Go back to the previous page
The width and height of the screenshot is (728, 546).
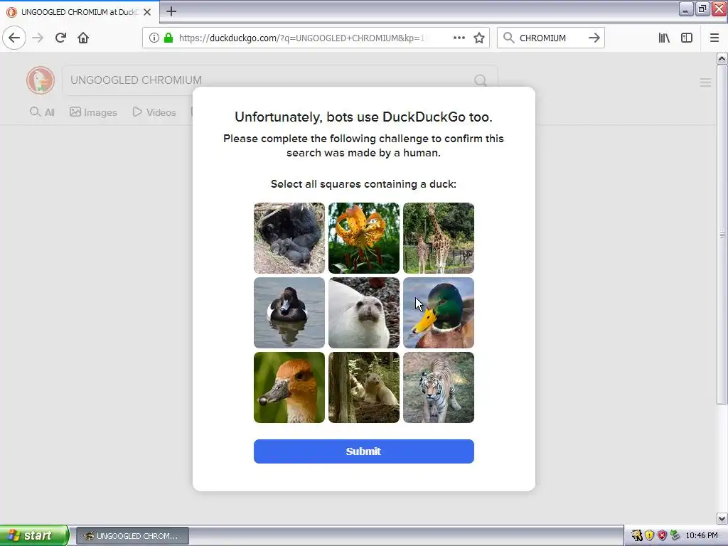point(14,38)
